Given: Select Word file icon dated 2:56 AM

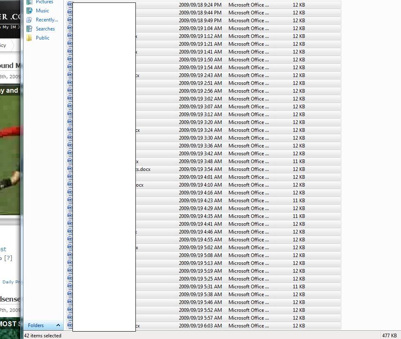Looking at the screenshot, I should click(70, 90).
